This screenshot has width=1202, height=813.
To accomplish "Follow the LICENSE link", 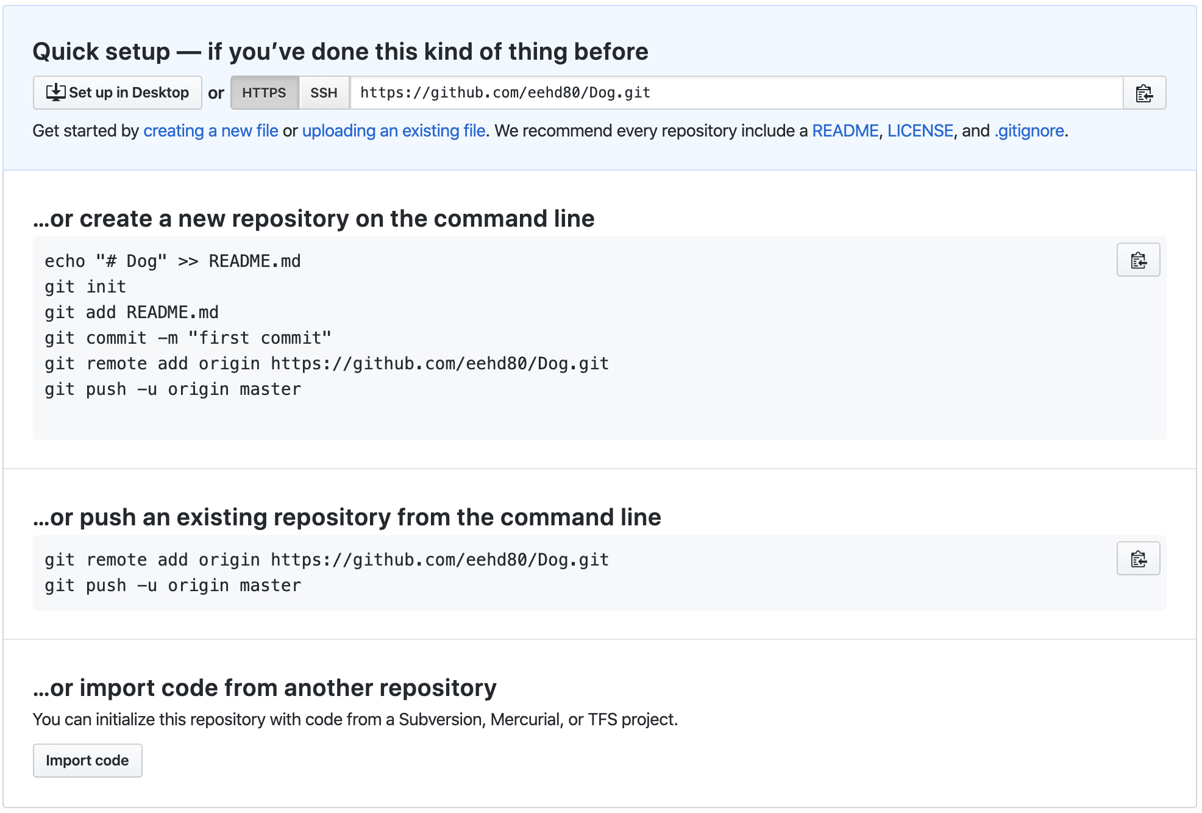I will [x=920, y=131].
